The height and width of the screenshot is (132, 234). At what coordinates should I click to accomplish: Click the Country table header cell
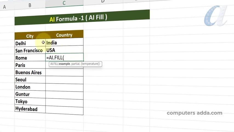pyautogui.click(x=64, y=35)
